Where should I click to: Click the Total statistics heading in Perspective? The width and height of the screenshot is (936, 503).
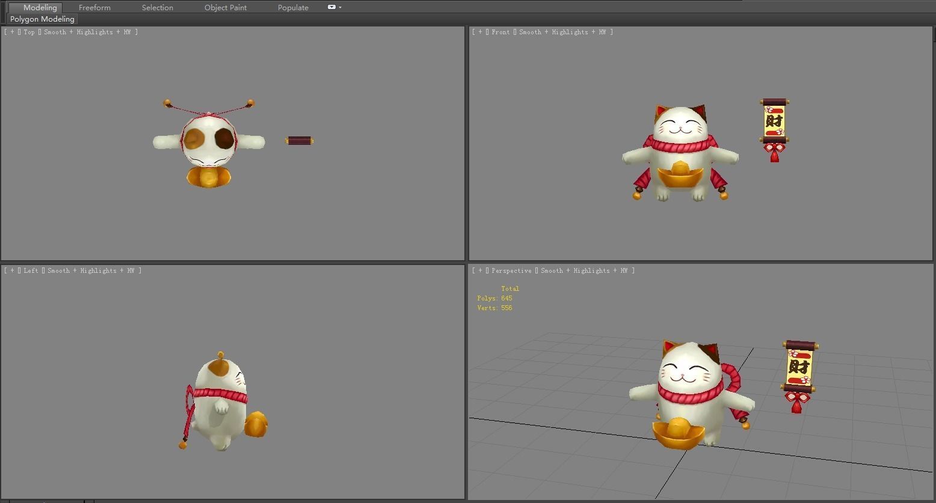coord(510,288)
